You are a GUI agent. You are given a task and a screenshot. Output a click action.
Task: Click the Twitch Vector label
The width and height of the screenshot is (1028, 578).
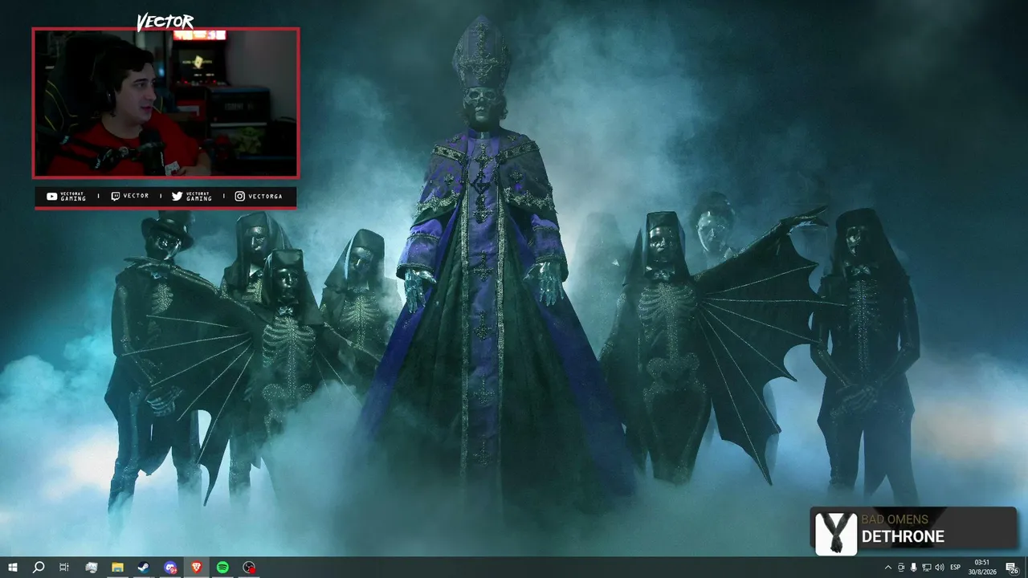[130, 196]
